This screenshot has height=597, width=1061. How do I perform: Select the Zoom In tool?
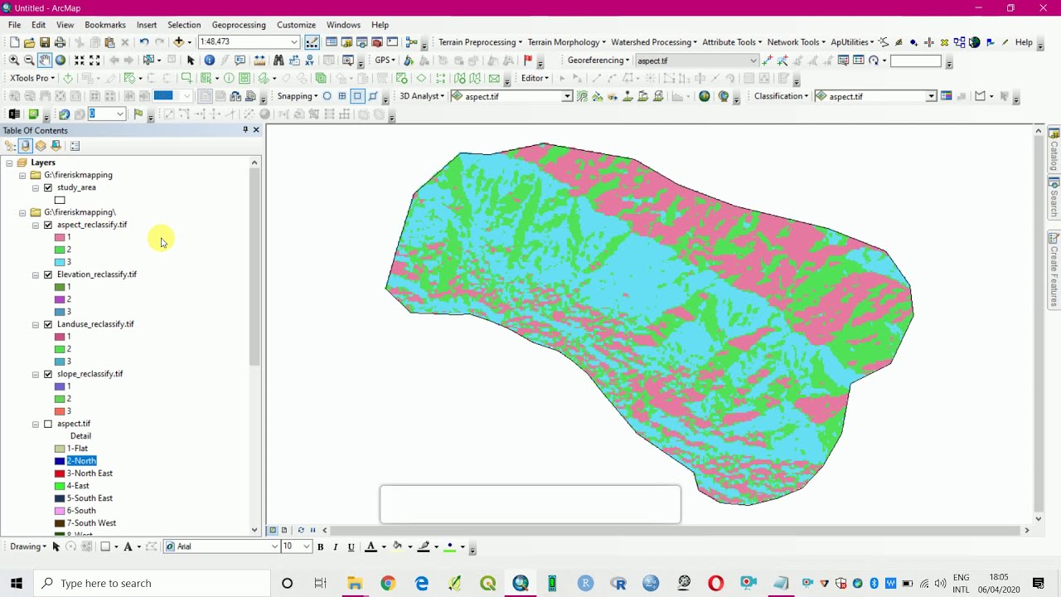(13, 61)
